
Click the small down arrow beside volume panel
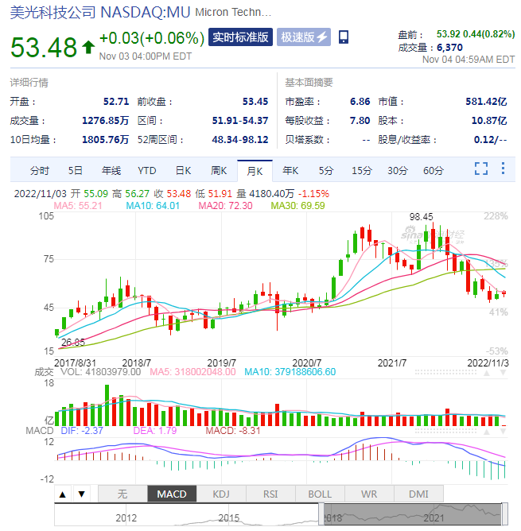(x=503, y=373)
